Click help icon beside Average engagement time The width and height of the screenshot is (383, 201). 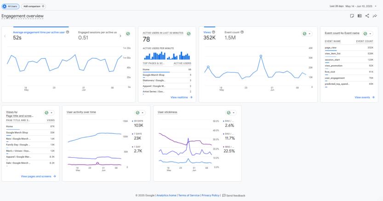pyautogui.click(x=68, y=32)
